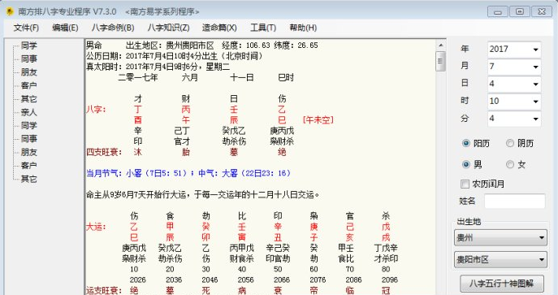558x295 pixels.
Task: Select the first 朋友 tree item
Action: click(28, 72)
